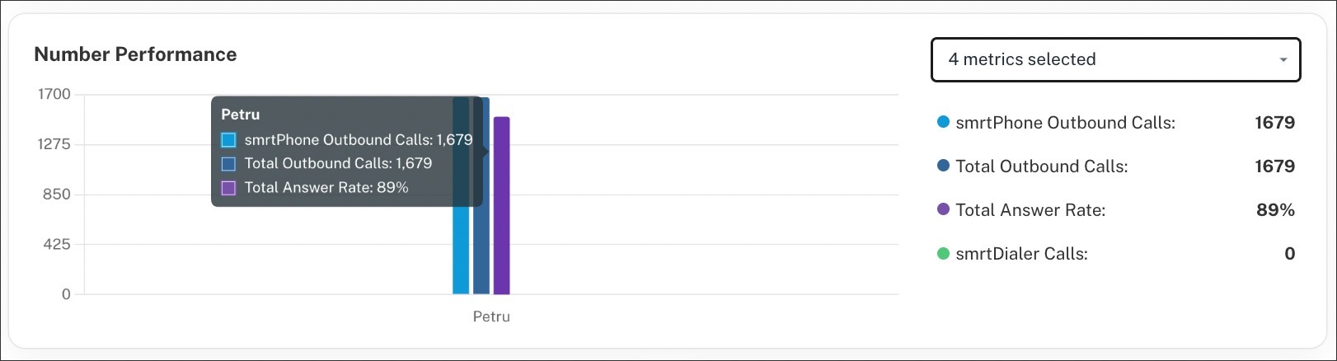Click the Petru x-axis label
1337x361 pixels.
point(491,316)
